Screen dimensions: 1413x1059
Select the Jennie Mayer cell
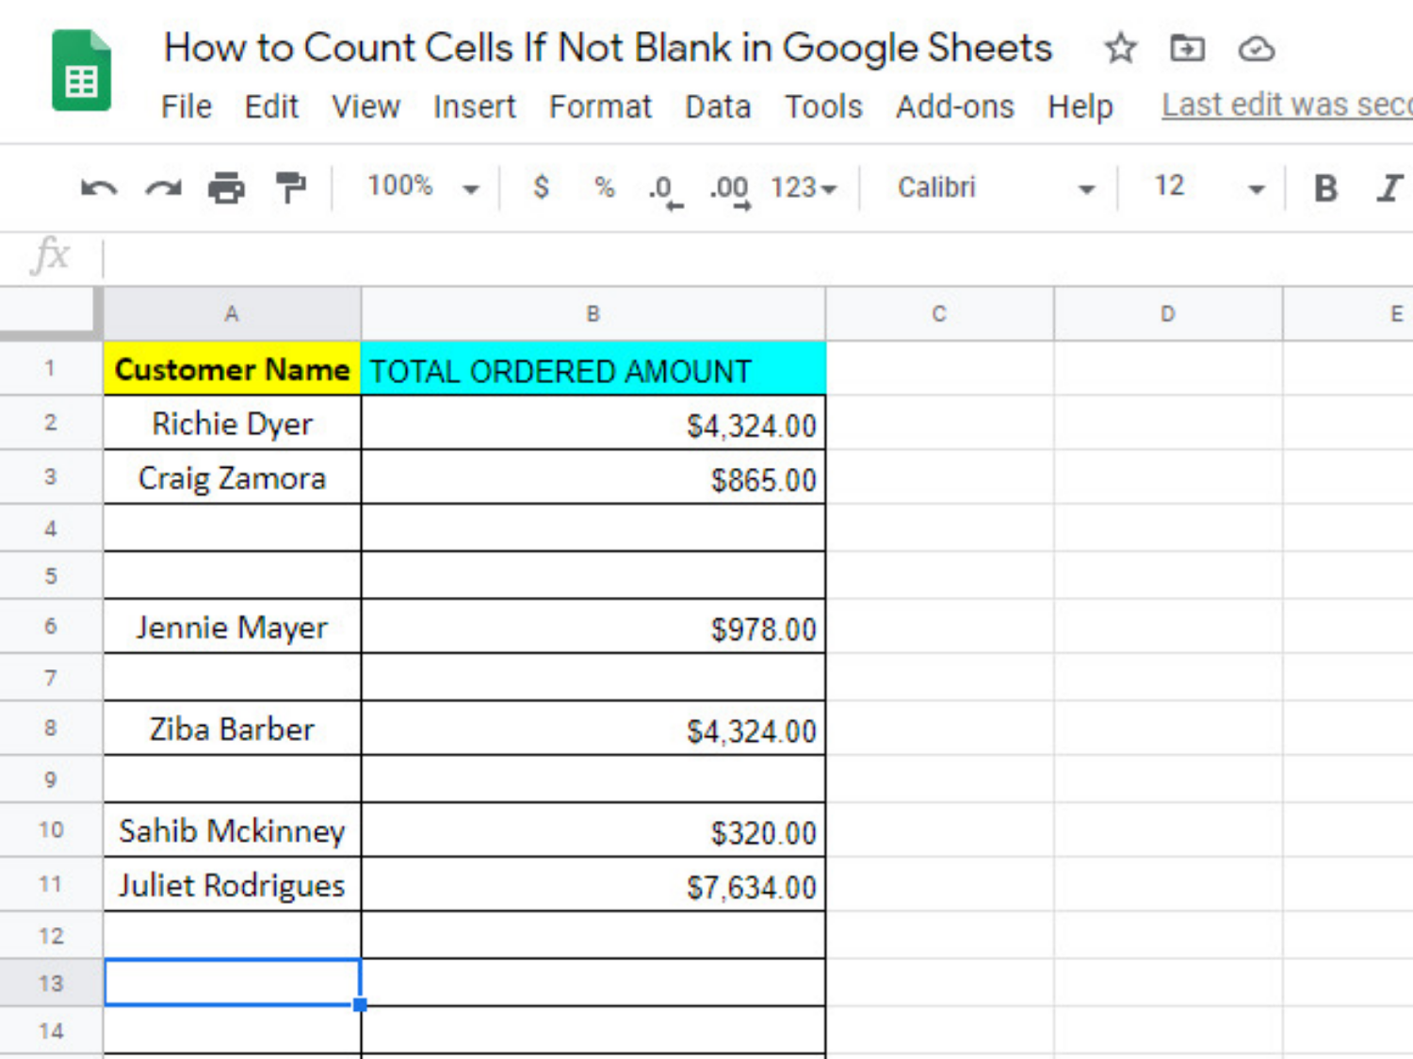[x=232, y=626]
